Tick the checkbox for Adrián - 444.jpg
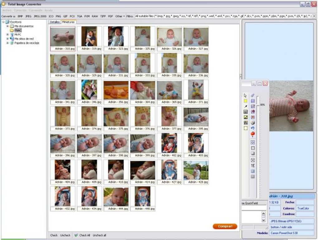 (106, 209)
